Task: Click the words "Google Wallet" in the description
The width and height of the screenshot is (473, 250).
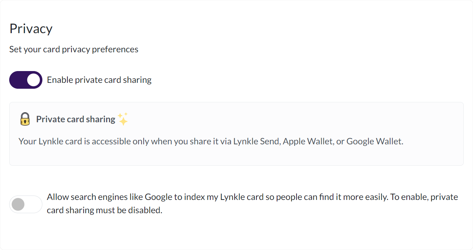Action: 374,141
